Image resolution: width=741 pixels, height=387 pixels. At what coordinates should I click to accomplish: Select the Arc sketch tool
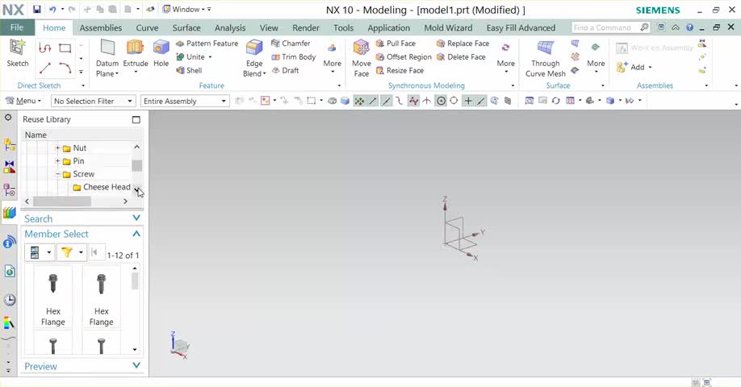(65, 69)
